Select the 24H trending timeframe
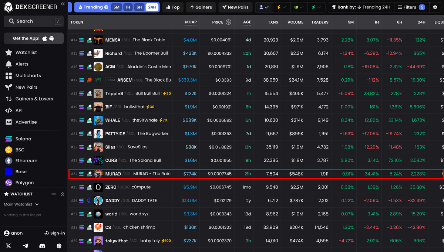Viewport: 444px width, 252px height. pyautogui.click(x=152, y=7)
